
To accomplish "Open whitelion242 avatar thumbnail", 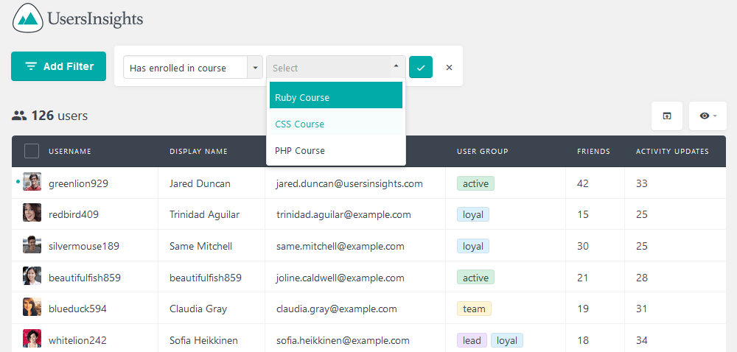I will [32, 339].
